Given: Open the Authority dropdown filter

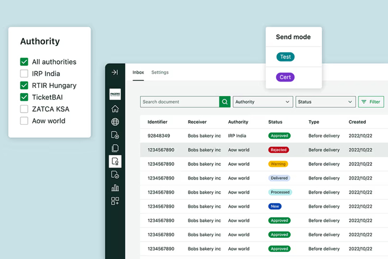Looking at the screenshot, I should pos(263,102).
